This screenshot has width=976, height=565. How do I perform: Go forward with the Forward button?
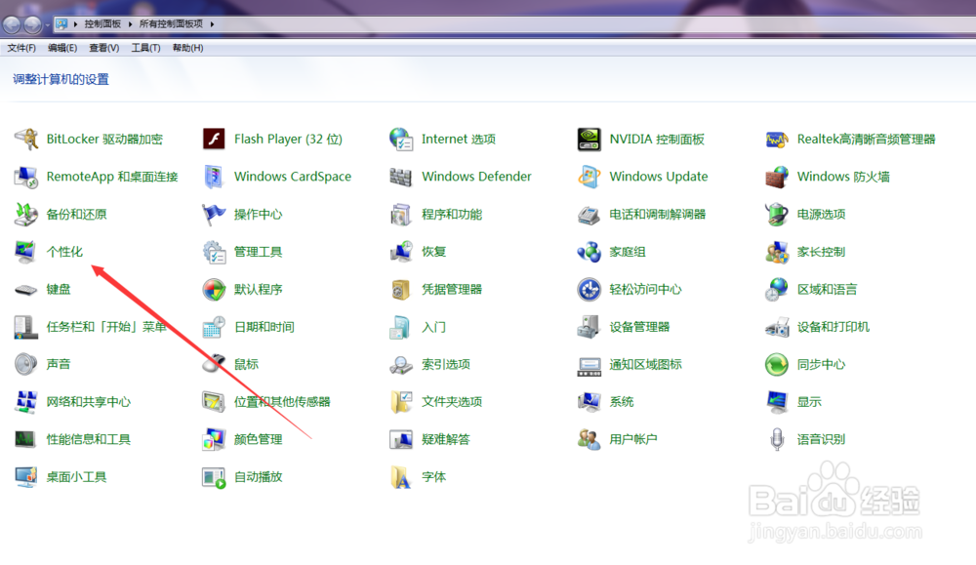click(32, 24)
